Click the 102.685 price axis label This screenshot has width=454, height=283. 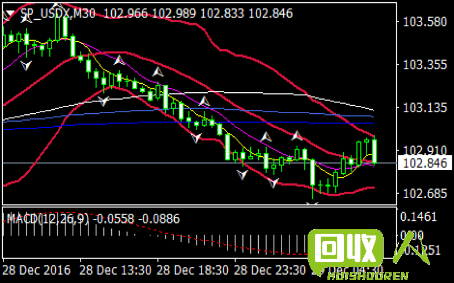(424, 194)
